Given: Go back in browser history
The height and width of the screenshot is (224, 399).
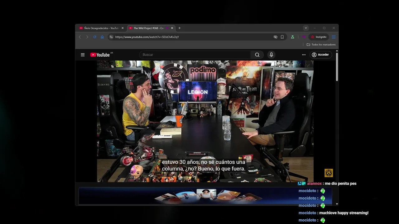Looking at the screenshot, I should 80,37.
